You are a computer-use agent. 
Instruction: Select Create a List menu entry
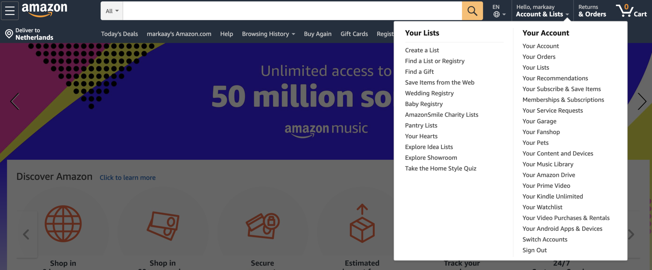[x=422, y=50]
